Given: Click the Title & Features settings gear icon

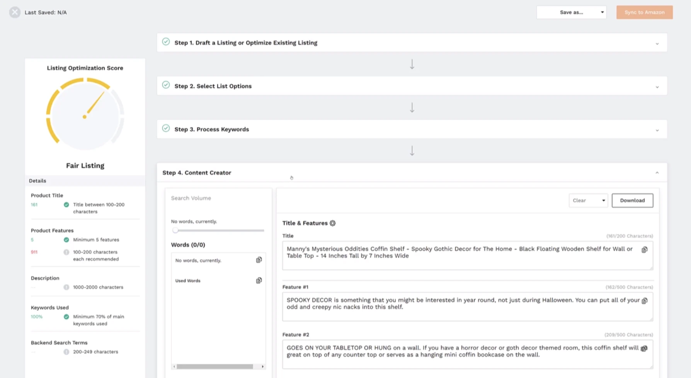Looking at the screenshot, I should tap(332, 223).
